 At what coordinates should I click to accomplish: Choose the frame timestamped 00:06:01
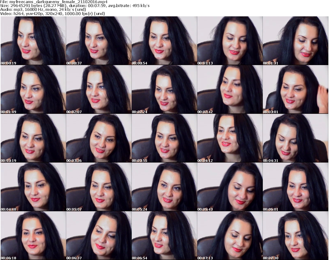[x=296, y=187]
